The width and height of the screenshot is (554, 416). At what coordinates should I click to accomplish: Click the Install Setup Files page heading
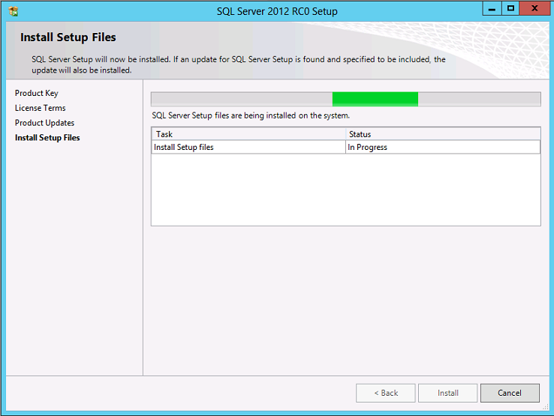68,37
